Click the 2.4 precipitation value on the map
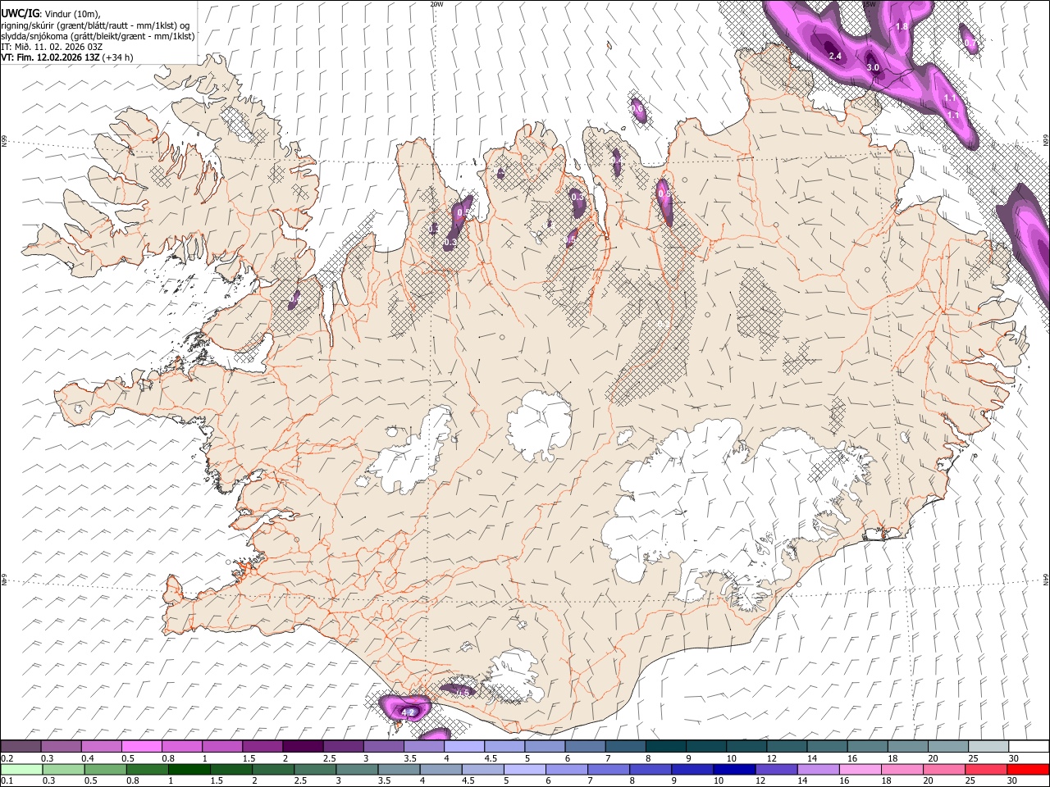The width and height of the screenshot is (1050, 787). [x=836, y=56]
